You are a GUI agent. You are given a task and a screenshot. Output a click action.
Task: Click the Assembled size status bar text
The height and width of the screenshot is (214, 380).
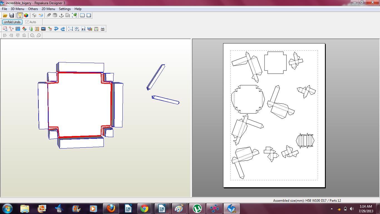[307, 200]
